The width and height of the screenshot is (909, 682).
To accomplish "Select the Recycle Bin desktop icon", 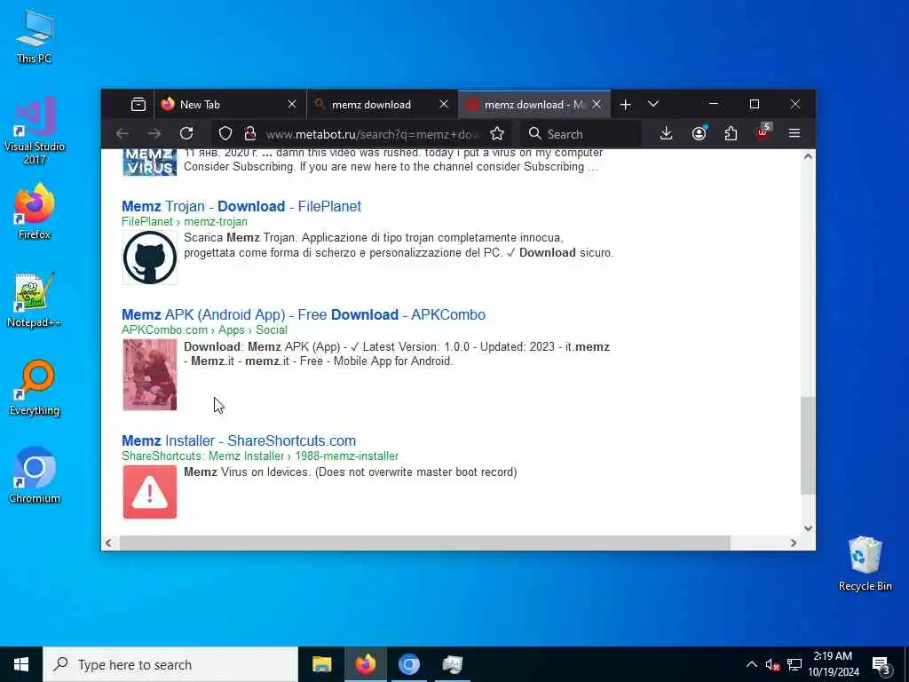I will (x=865, y=564).
